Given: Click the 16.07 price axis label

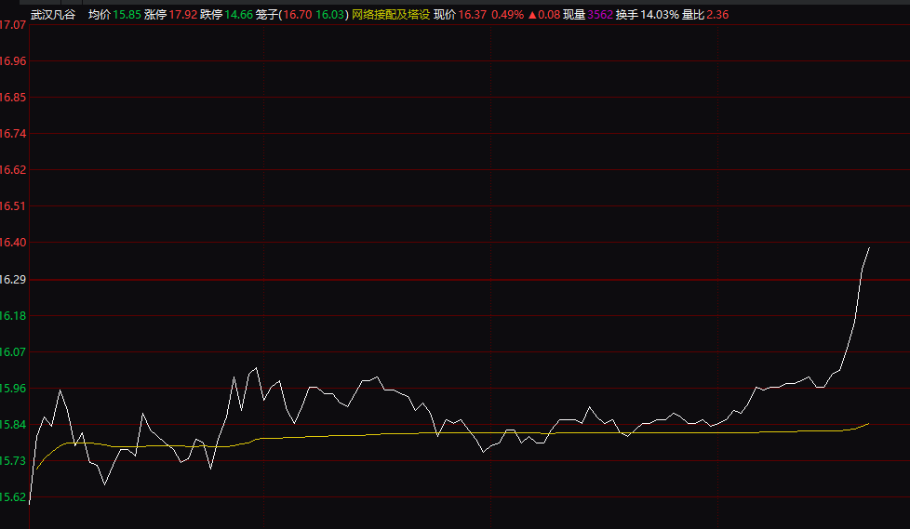Looking at the screenshot, I should click(13, 352).
